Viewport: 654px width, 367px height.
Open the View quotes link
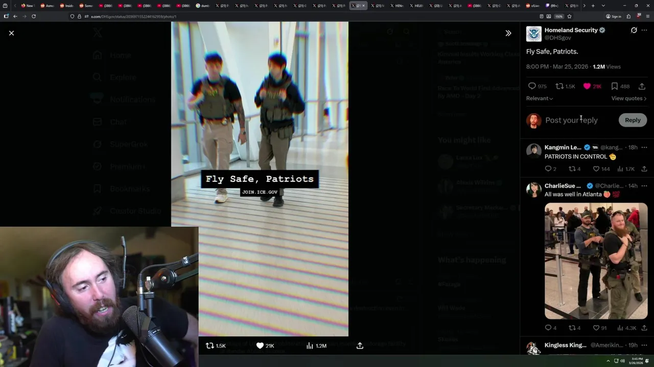[x=629, y=98]
